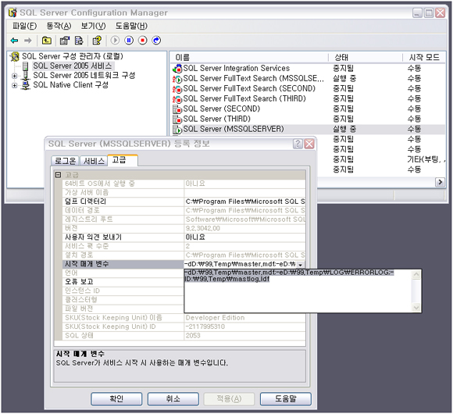Click the 9.2.3042.00 version value
Viewport: 453px width, 414px height.
tap(203, 229)
